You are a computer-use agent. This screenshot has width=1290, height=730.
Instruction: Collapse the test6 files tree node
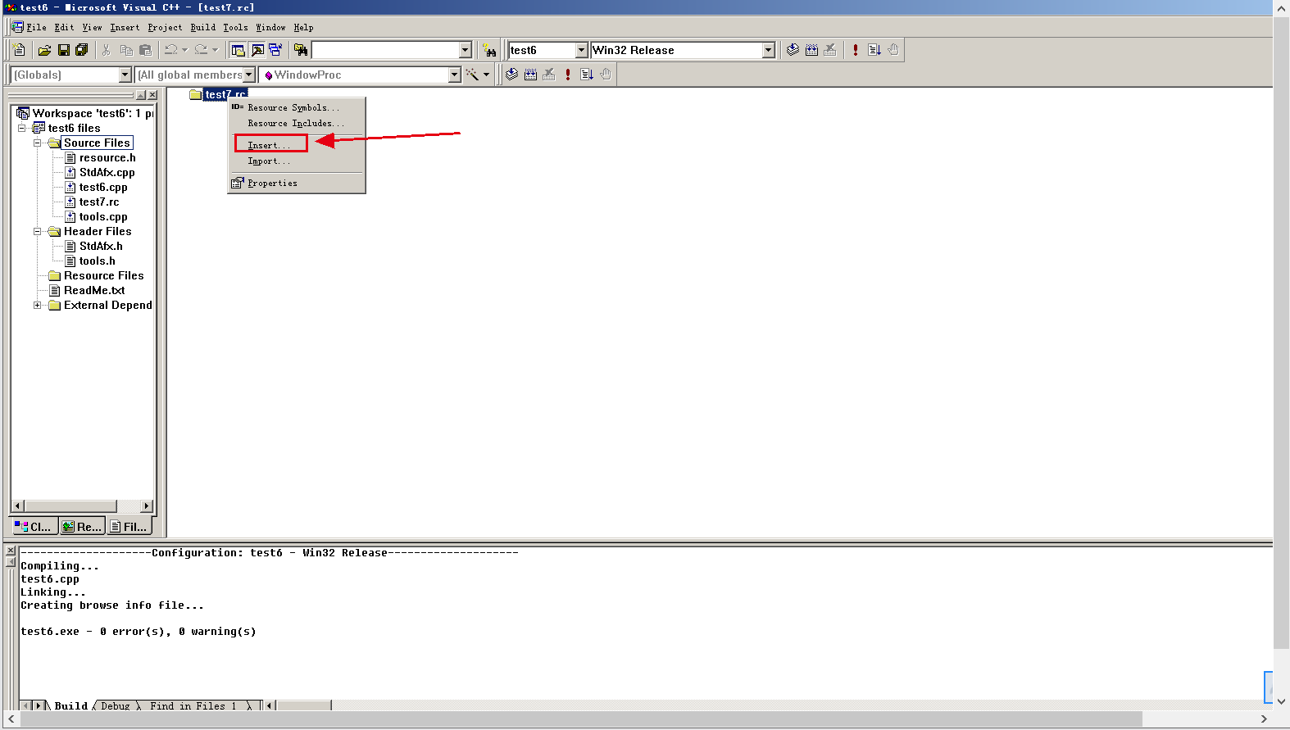point(22,128)
